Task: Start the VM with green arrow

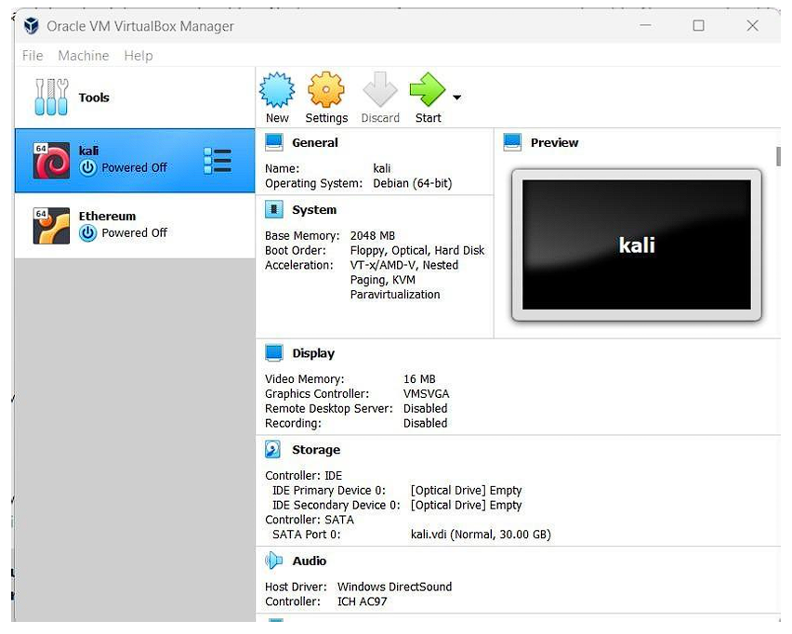Action: pyautogui.click(x=428, y=91)
